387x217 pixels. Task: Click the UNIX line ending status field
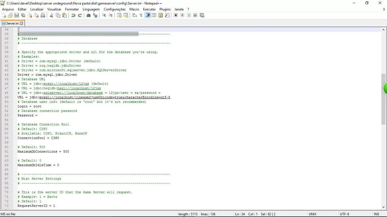coord(313,214)
